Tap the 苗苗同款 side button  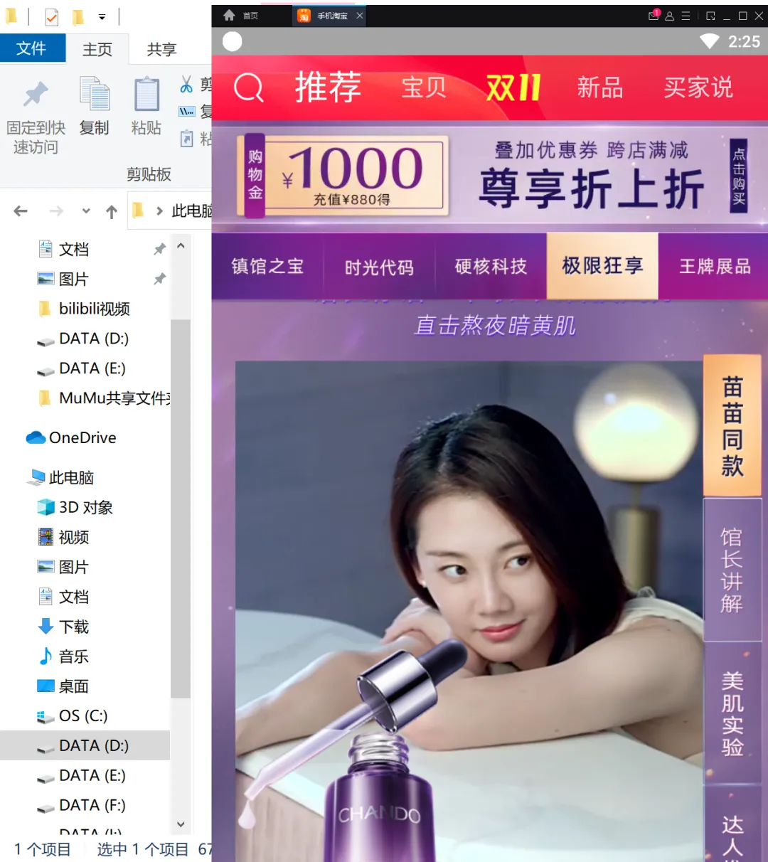pyautogui.click(x=732, y=425)
